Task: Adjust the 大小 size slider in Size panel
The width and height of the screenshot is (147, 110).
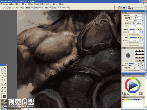Action: (x=134, y=63)
